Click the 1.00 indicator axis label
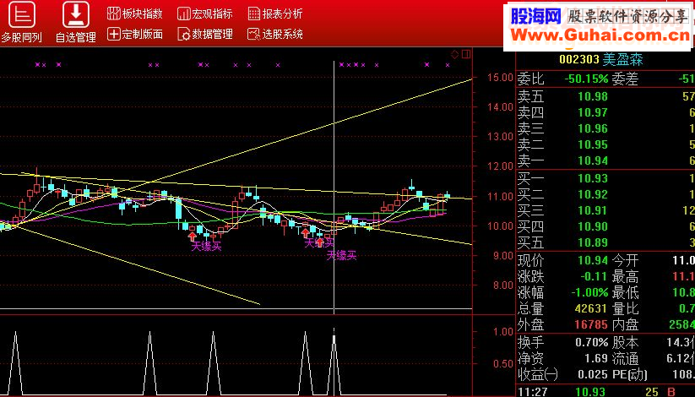The width and height of the screenshot is (695, 397). point(503,332)
